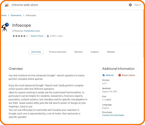Click the Website text link
The image size is (145, 125).
coord(110,75)
